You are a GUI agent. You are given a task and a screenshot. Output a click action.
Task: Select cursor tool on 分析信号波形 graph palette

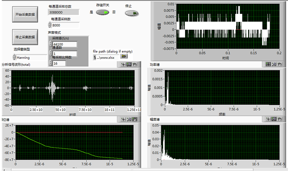click(123, 64)
